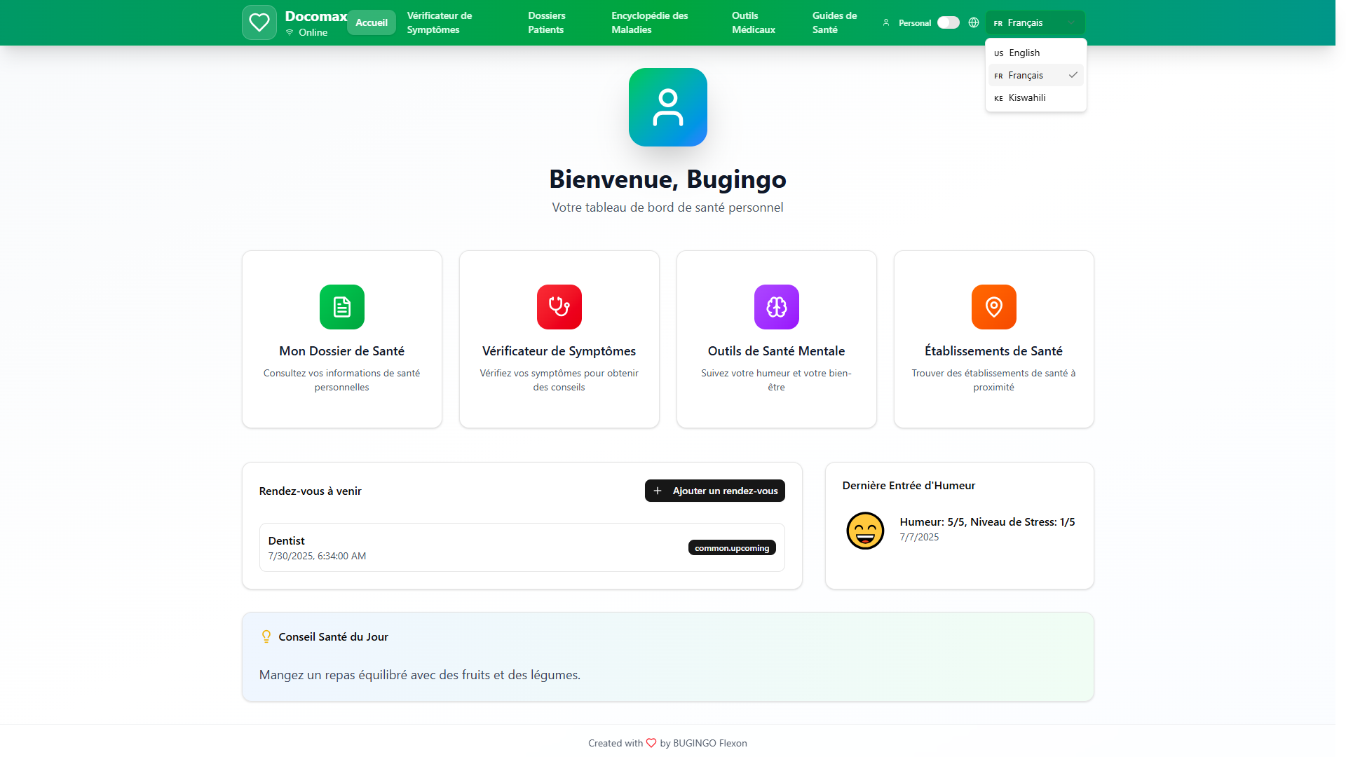Collapse the Français language dropdown
The width and height of the screenshot is (1346, 757).
coord(1035,22)
